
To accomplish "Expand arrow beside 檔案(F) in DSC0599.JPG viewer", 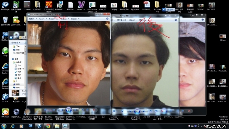I will click(36, 19).
